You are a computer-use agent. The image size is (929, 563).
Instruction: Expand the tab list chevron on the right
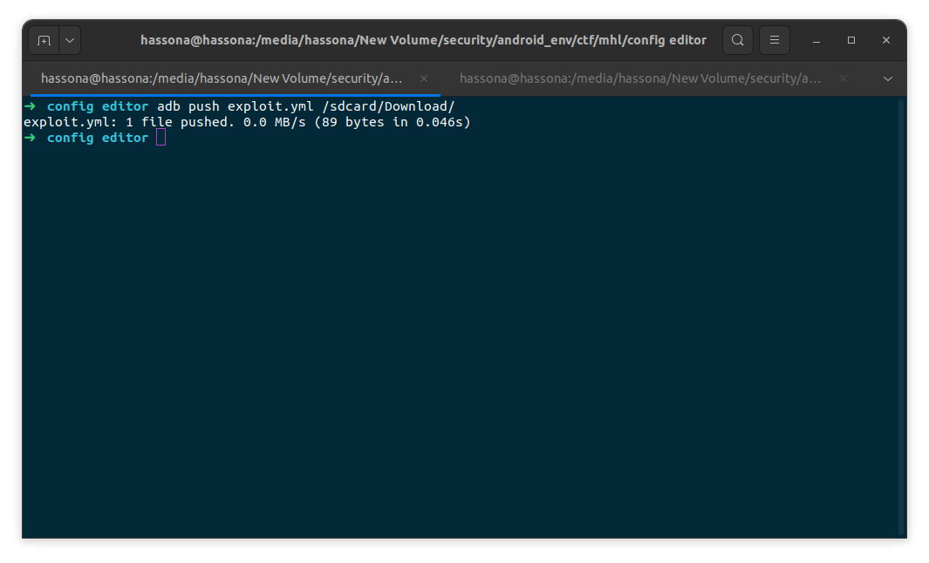[888, 78]
